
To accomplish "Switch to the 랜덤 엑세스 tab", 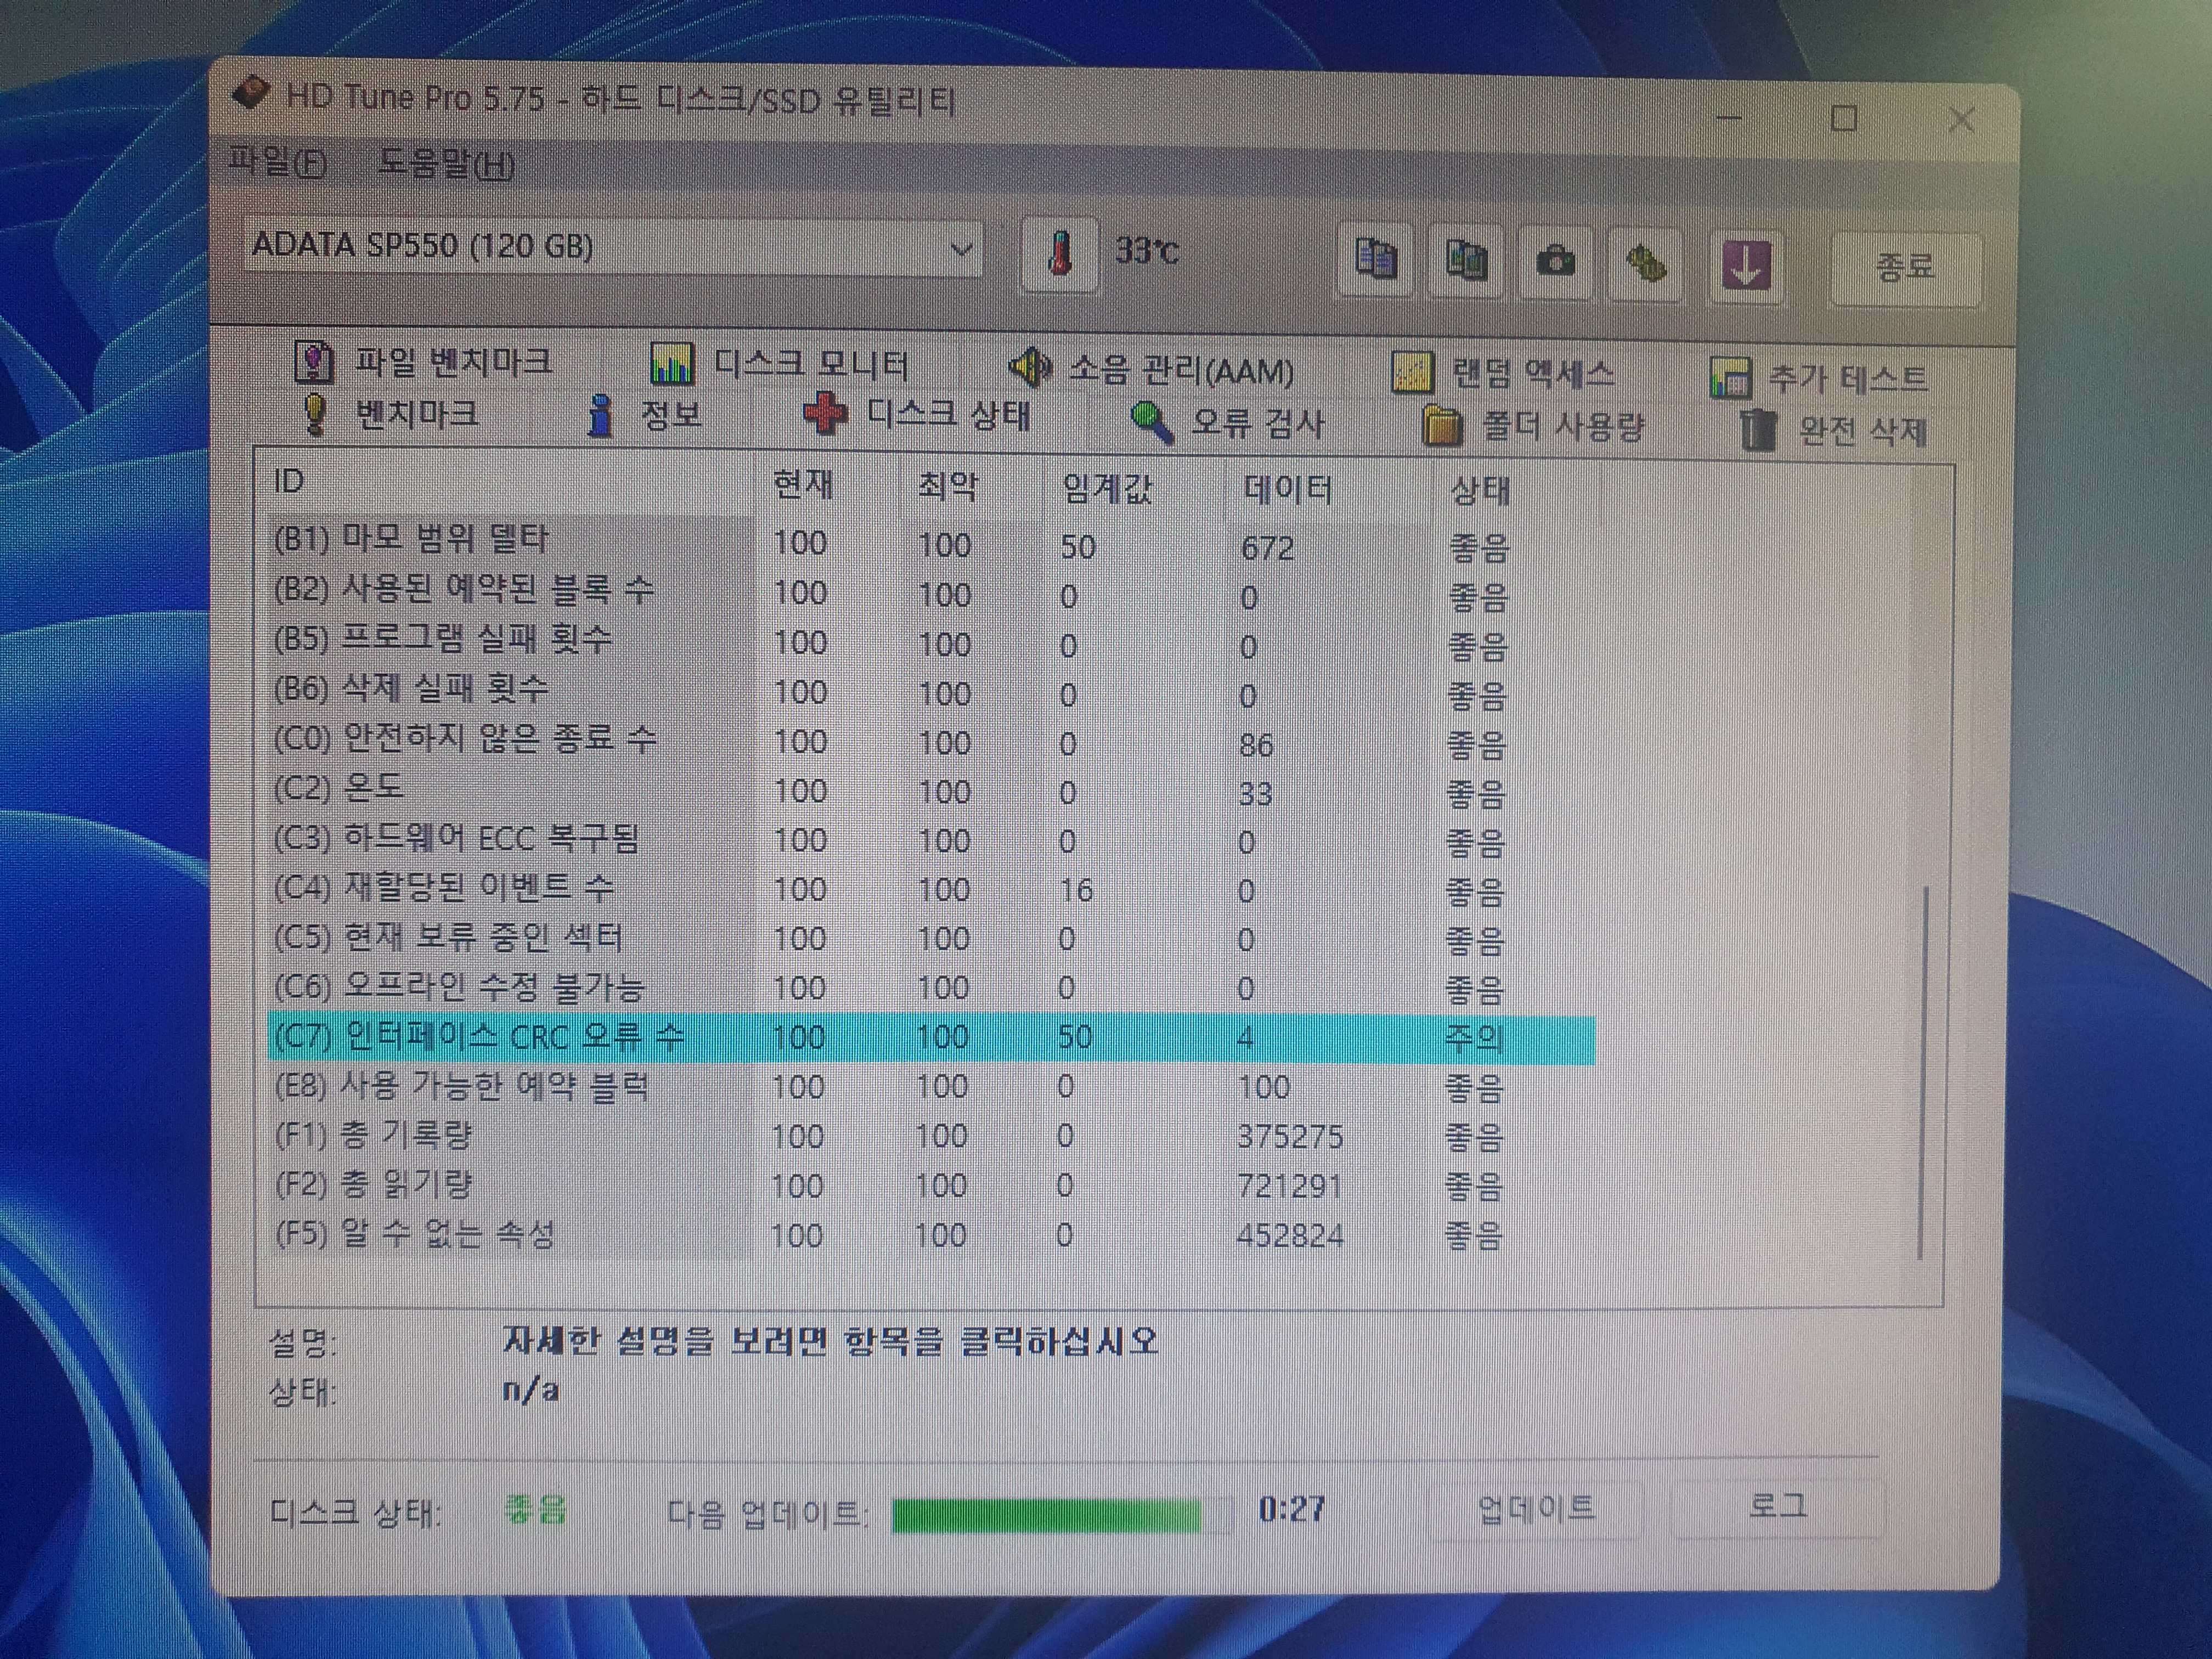I will pos(1503,374).
